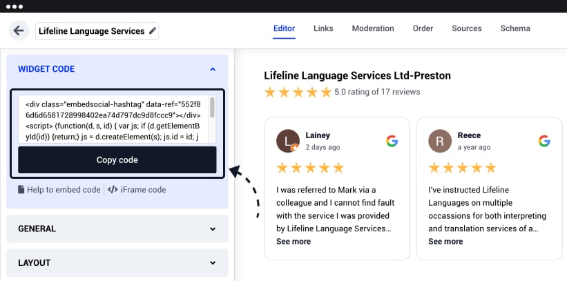Click the Google logo on Lainey's review
This screenshot has height=281, width=567.
392,141
